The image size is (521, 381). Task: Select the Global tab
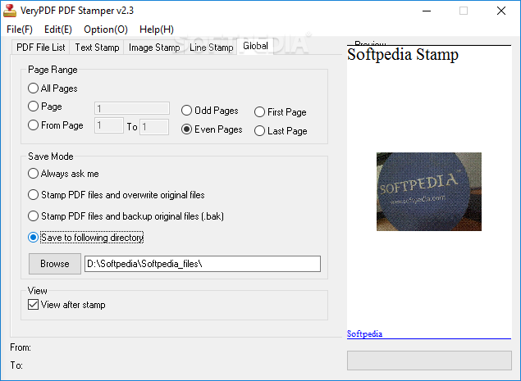(255, 46)
